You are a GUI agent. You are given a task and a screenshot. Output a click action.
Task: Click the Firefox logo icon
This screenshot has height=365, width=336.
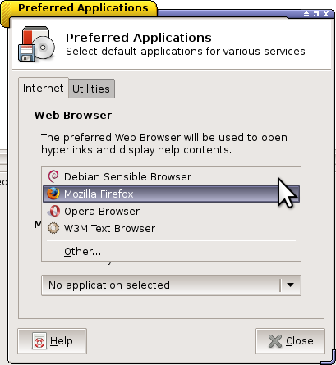click(53, 194)
